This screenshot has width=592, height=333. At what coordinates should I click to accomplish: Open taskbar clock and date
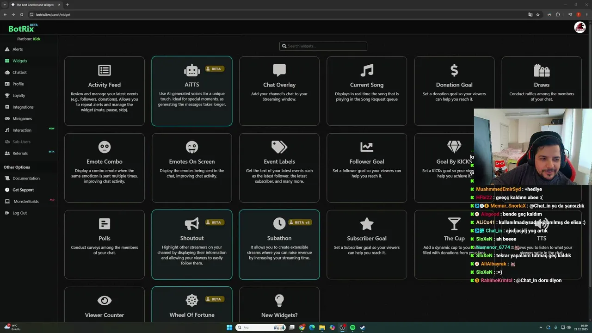(581, 327)
